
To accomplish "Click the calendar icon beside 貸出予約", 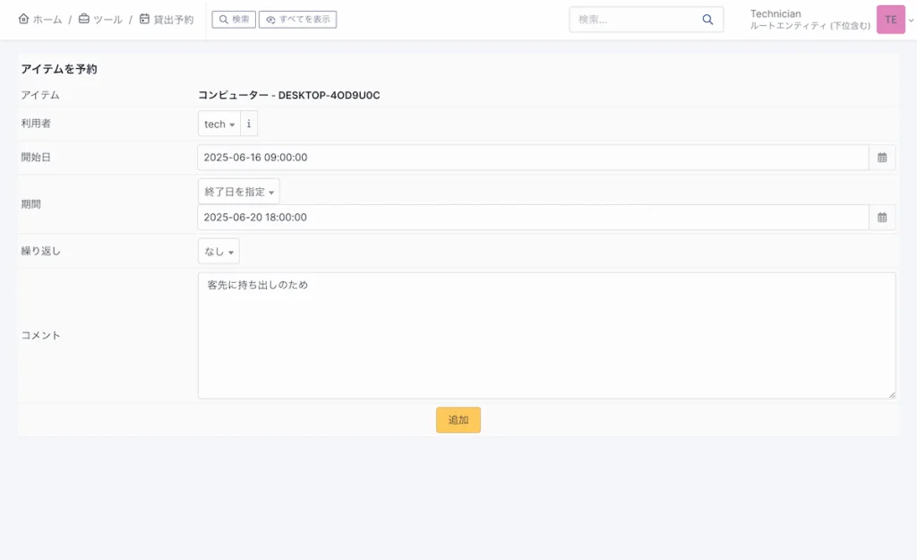I will (144, 19).
